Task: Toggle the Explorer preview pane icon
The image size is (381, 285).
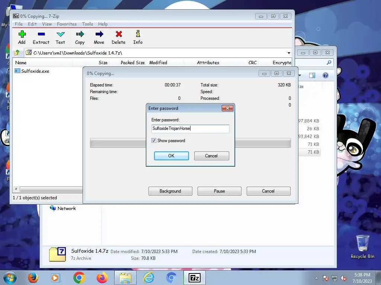Action: coord(312,75)
